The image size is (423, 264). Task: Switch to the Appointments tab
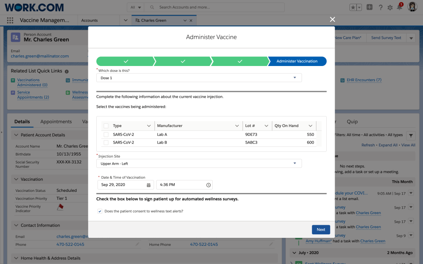click(x=56, y=122)
